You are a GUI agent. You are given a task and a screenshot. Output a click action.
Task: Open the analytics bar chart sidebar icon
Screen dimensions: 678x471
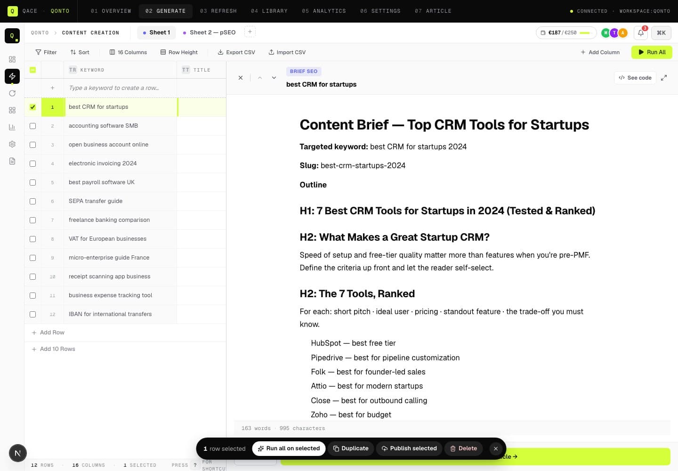(x=12, y=127)
